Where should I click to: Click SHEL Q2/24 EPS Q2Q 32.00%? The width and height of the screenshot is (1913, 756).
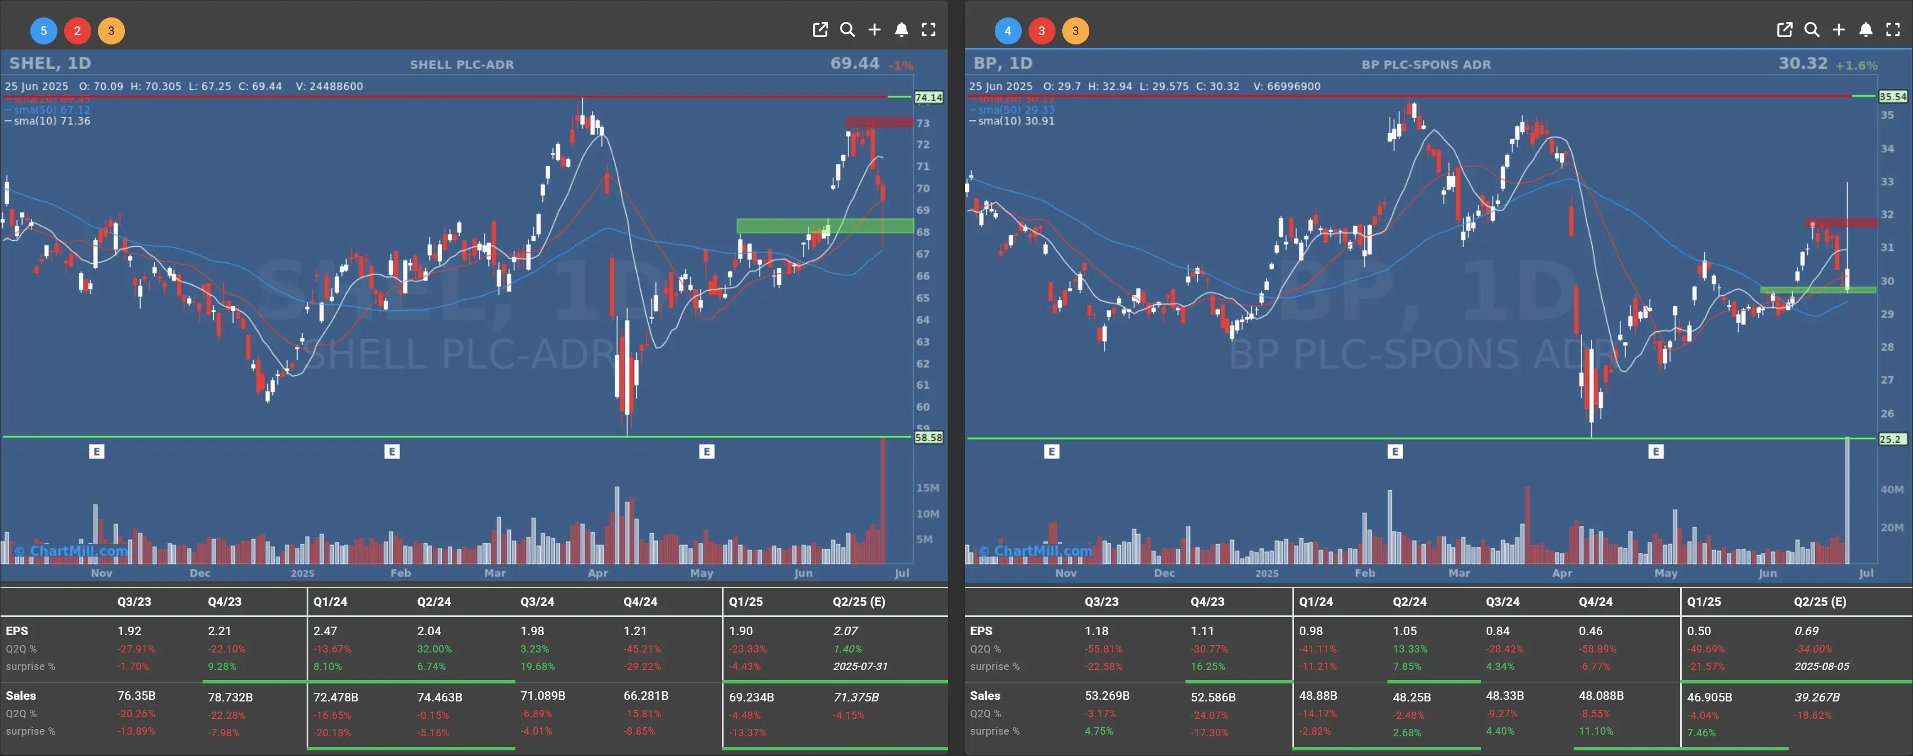click(434, 649)
